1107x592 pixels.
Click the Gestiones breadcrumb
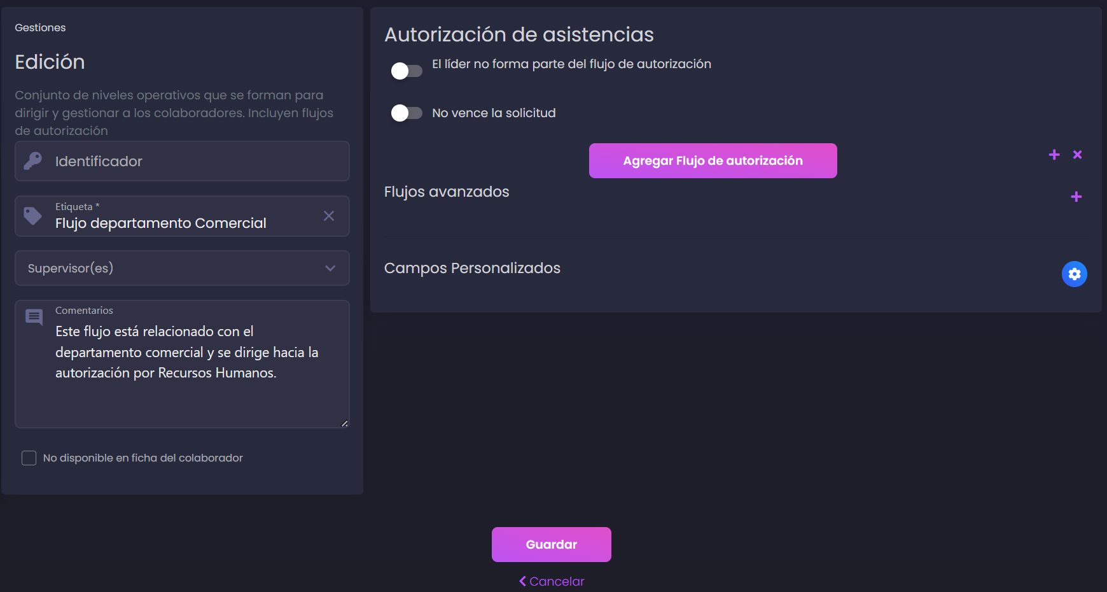tap(40, 27)
